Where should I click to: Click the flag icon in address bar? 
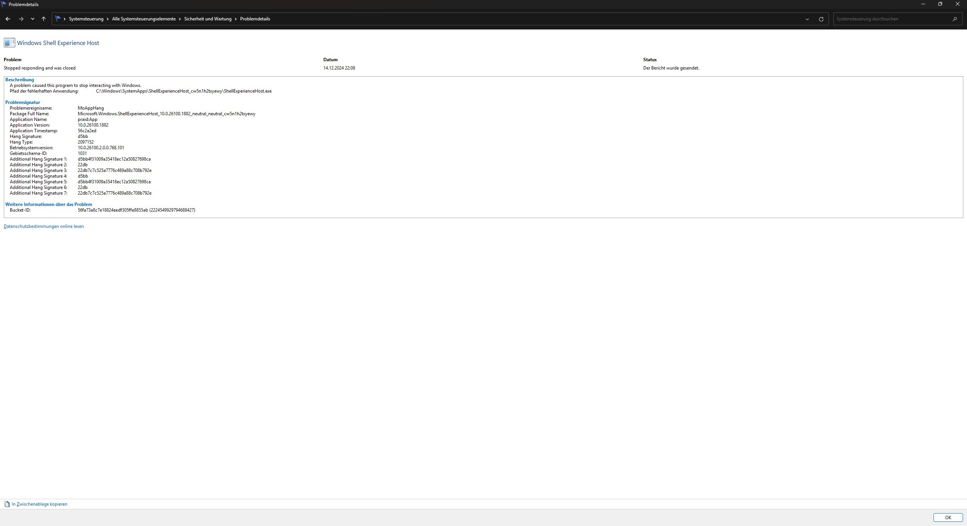[58, 19]
